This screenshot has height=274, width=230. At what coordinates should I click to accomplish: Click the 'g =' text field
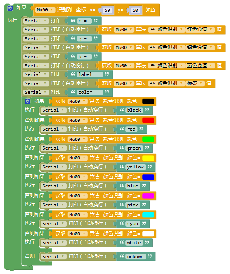pos(84,39)
